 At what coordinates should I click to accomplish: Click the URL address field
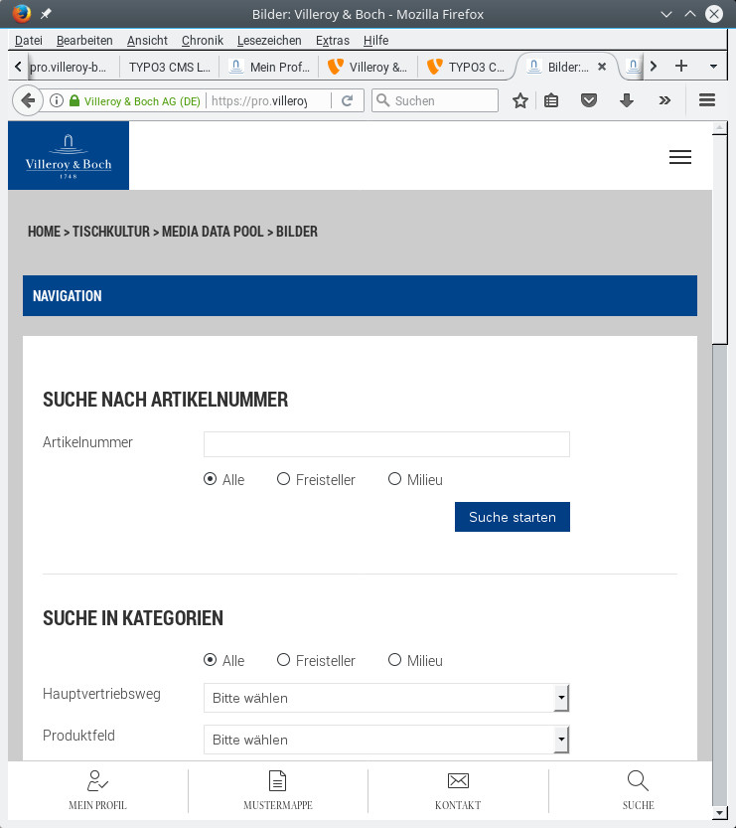(266, 100)
